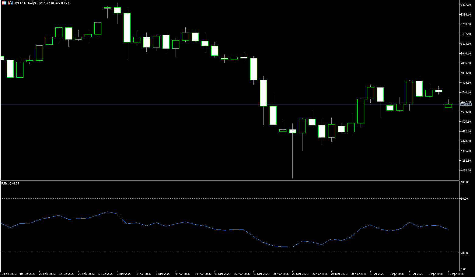Click the 20.00 level on RSI scale

pos(464,253)
